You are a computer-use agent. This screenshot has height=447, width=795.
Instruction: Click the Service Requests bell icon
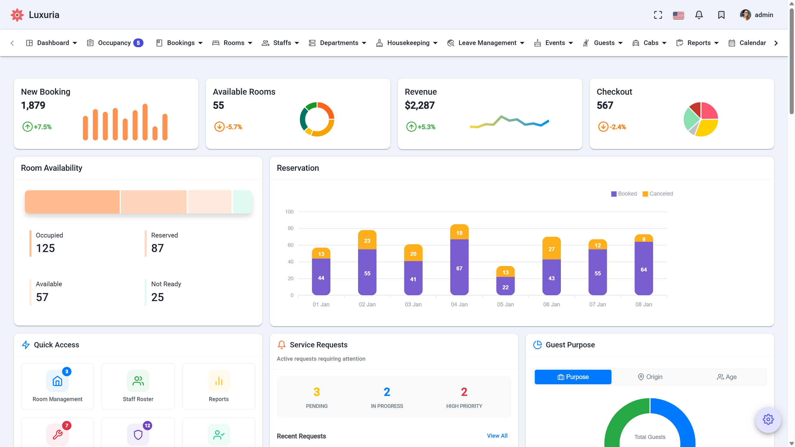pos(281,345)
